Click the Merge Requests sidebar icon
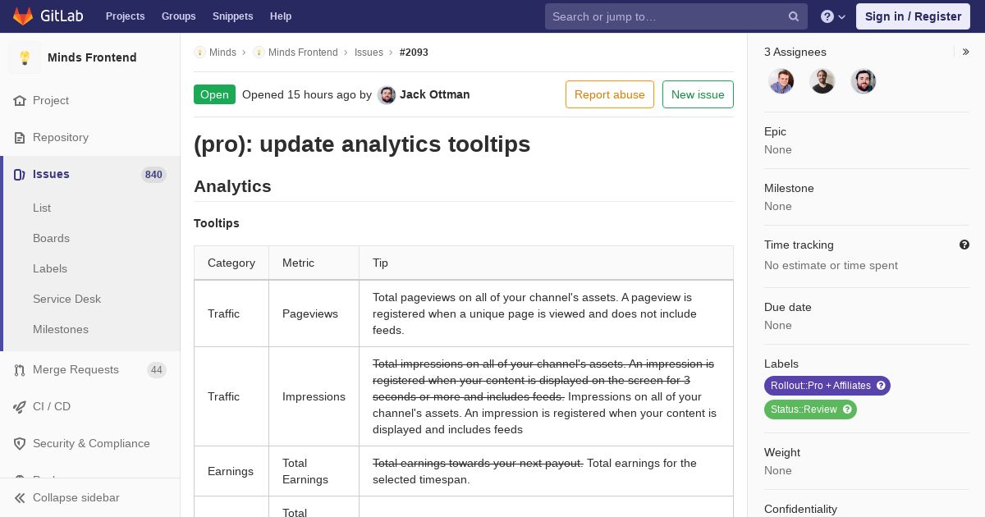The width and height of the screenshot is (985, 517). (20, 370)
